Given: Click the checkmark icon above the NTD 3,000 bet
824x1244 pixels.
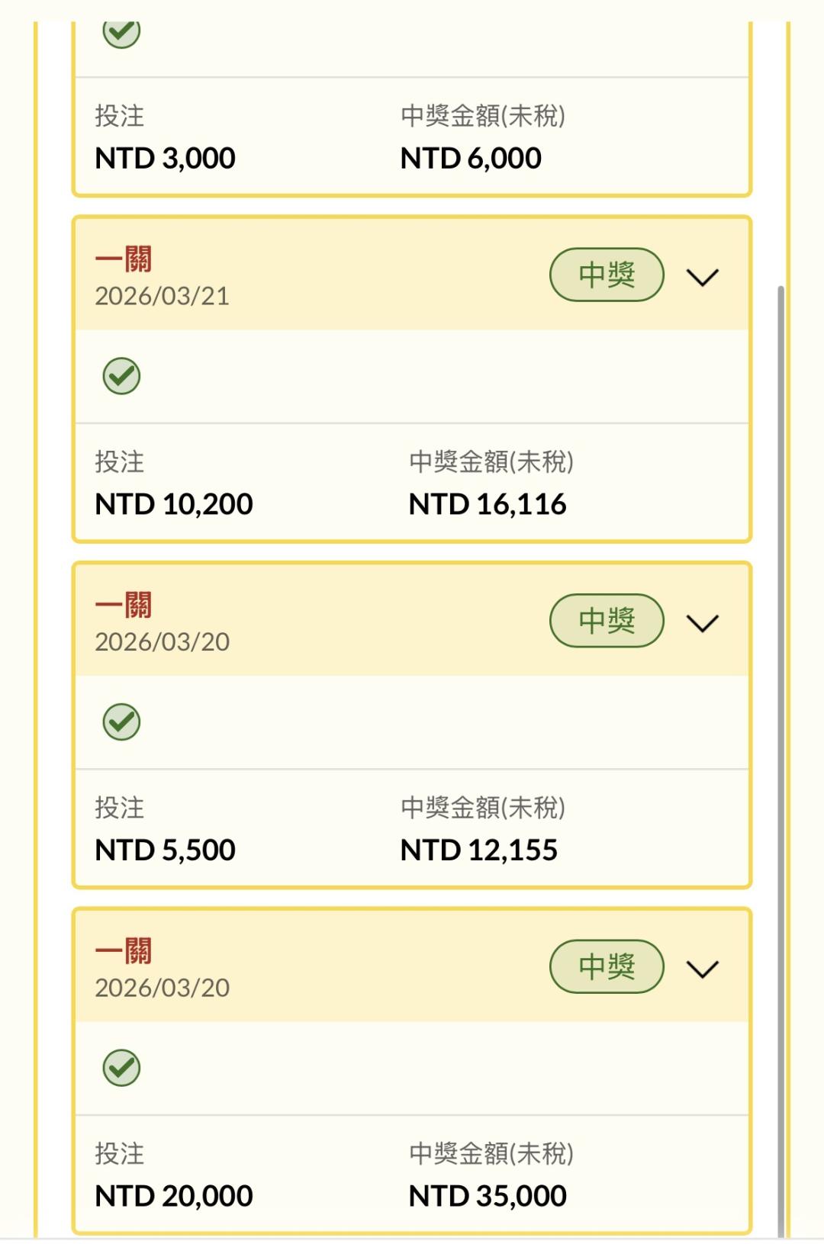Looking at the screenshot, I should [121, 32].
